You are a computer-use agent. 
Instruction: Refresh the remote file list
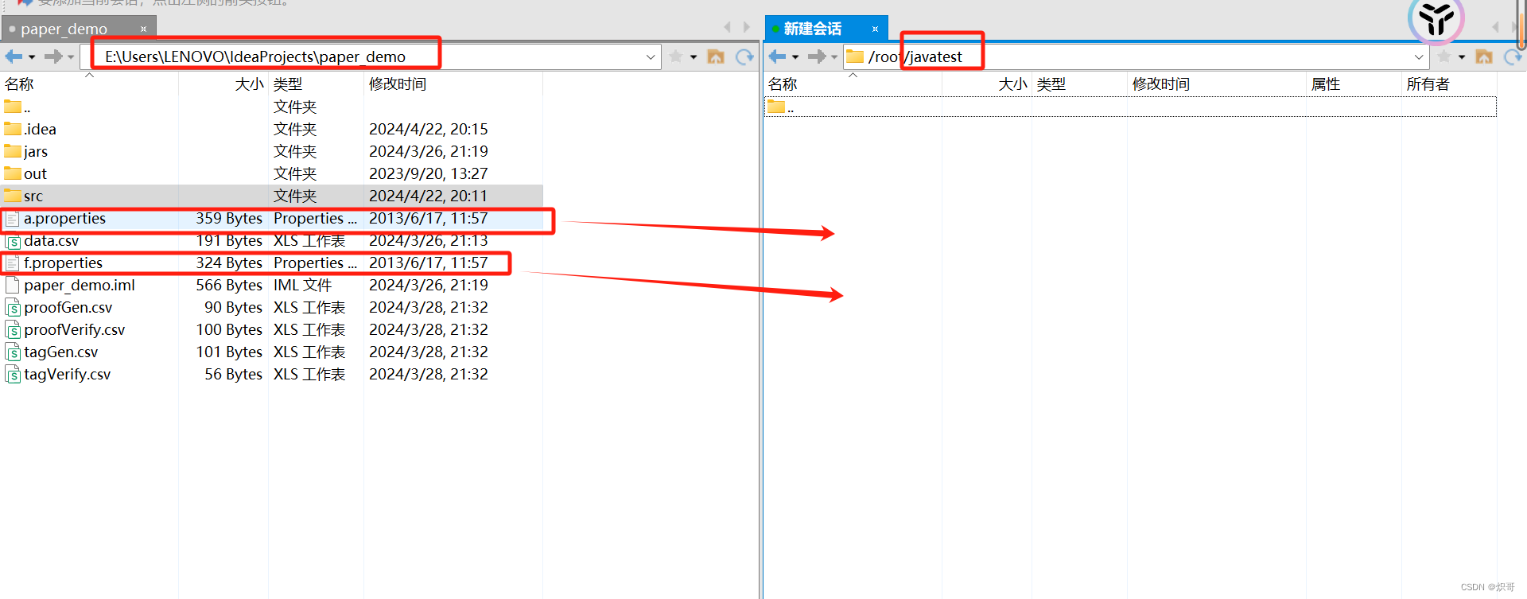pos(1513,56)
